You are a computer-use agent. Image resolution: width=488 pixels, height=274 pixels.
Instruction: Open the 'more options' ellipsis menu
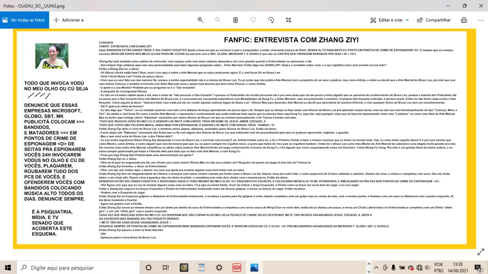[x=481, y=20]
